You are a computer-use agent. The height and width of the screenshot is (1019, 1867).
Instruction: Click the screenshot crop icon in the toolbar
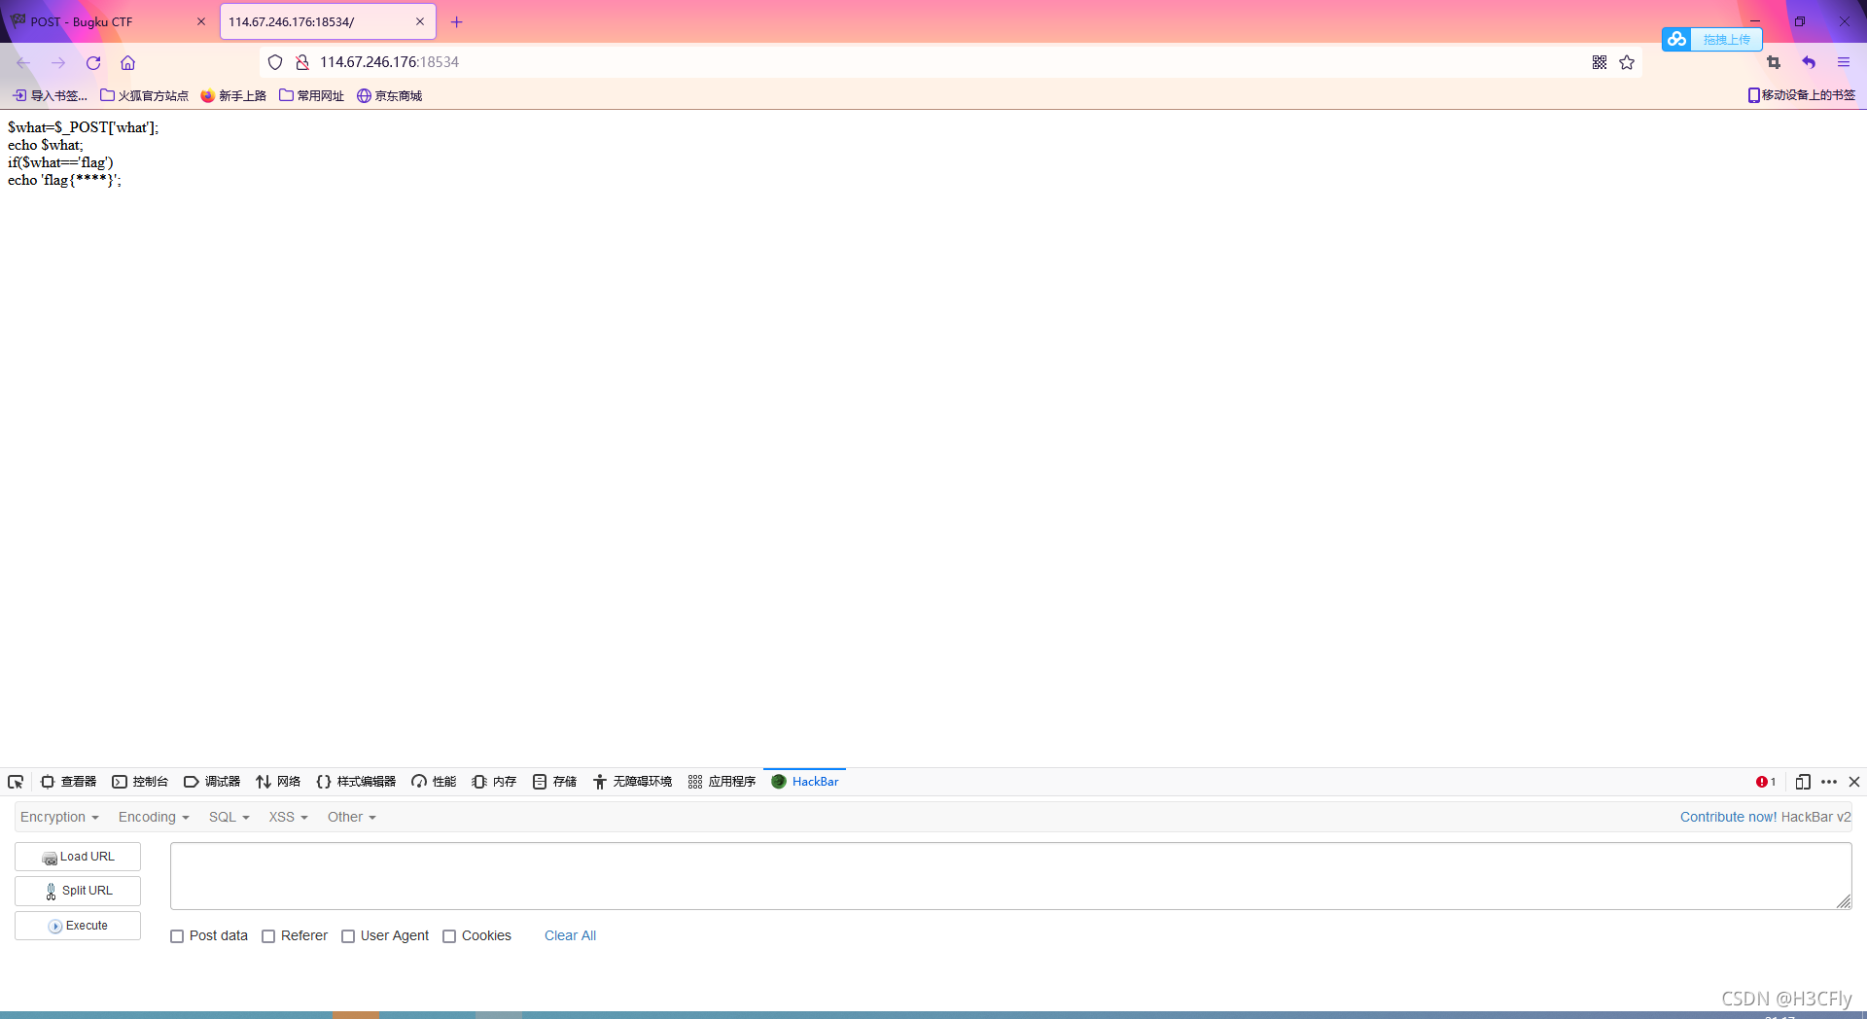1772,62
